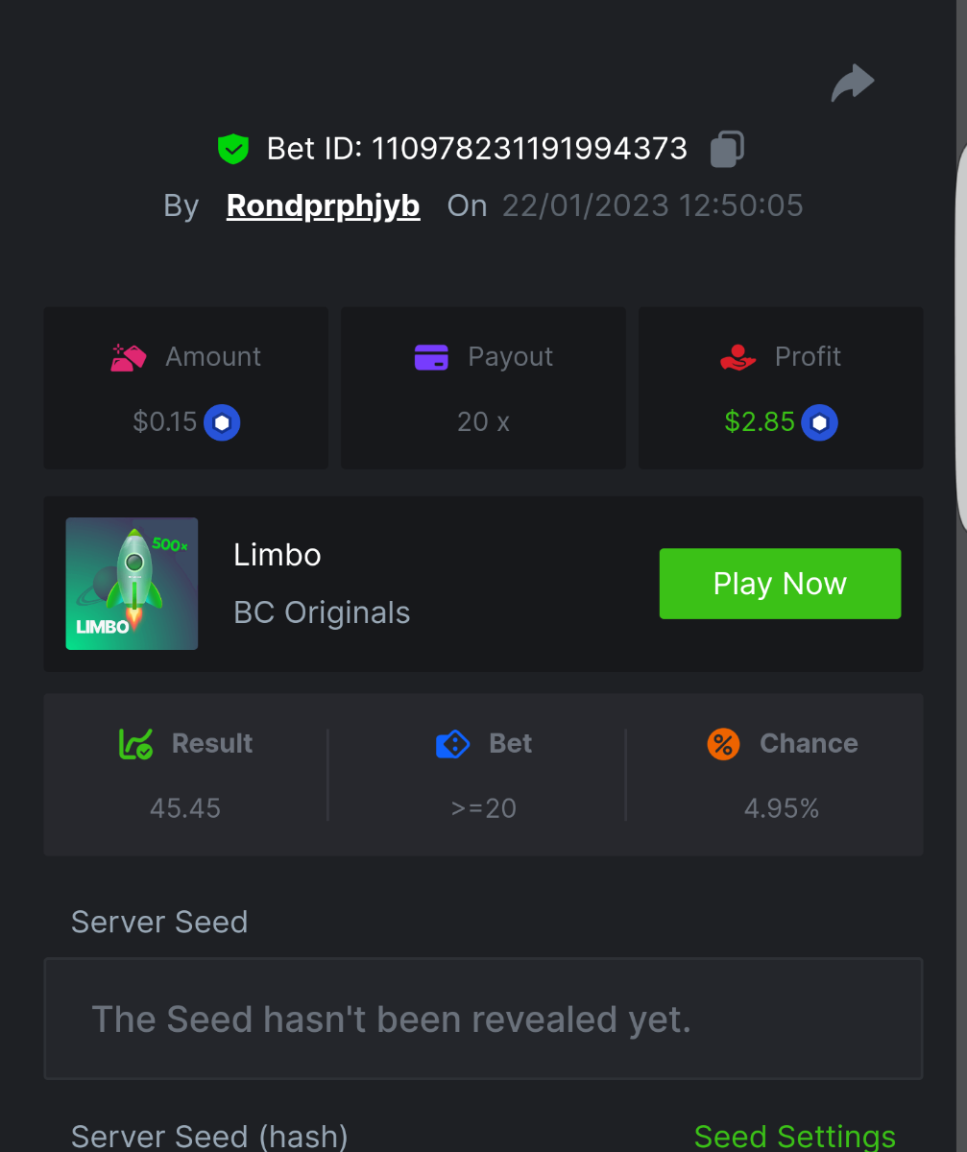Click the Limbo game title
Image resolution: width=967 pixels, height=1152 pixels.
[x=277, y=555]
